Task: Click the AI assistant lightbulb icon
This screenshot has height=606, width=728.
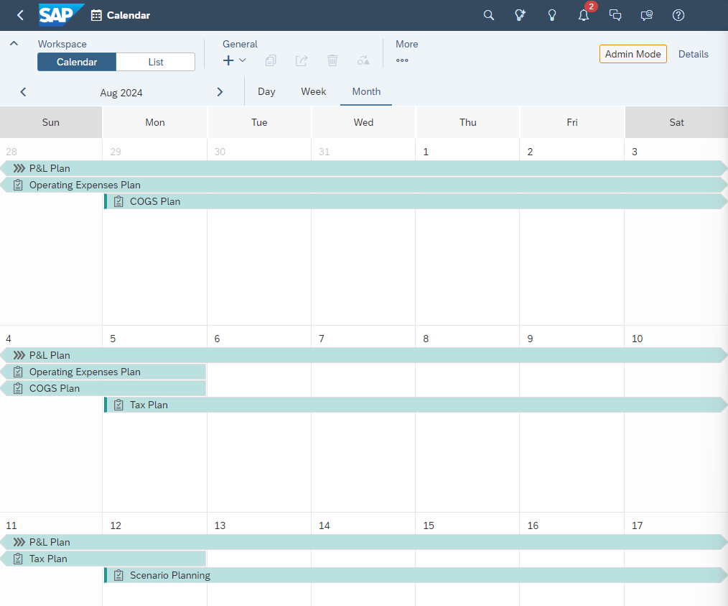Action: click(x=521, y=14)
